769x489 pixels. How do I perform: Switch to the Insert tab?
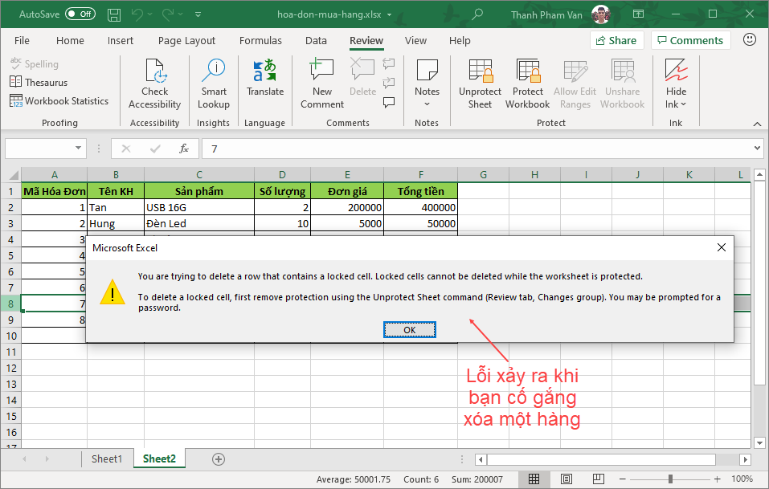(x=121, y=41)
